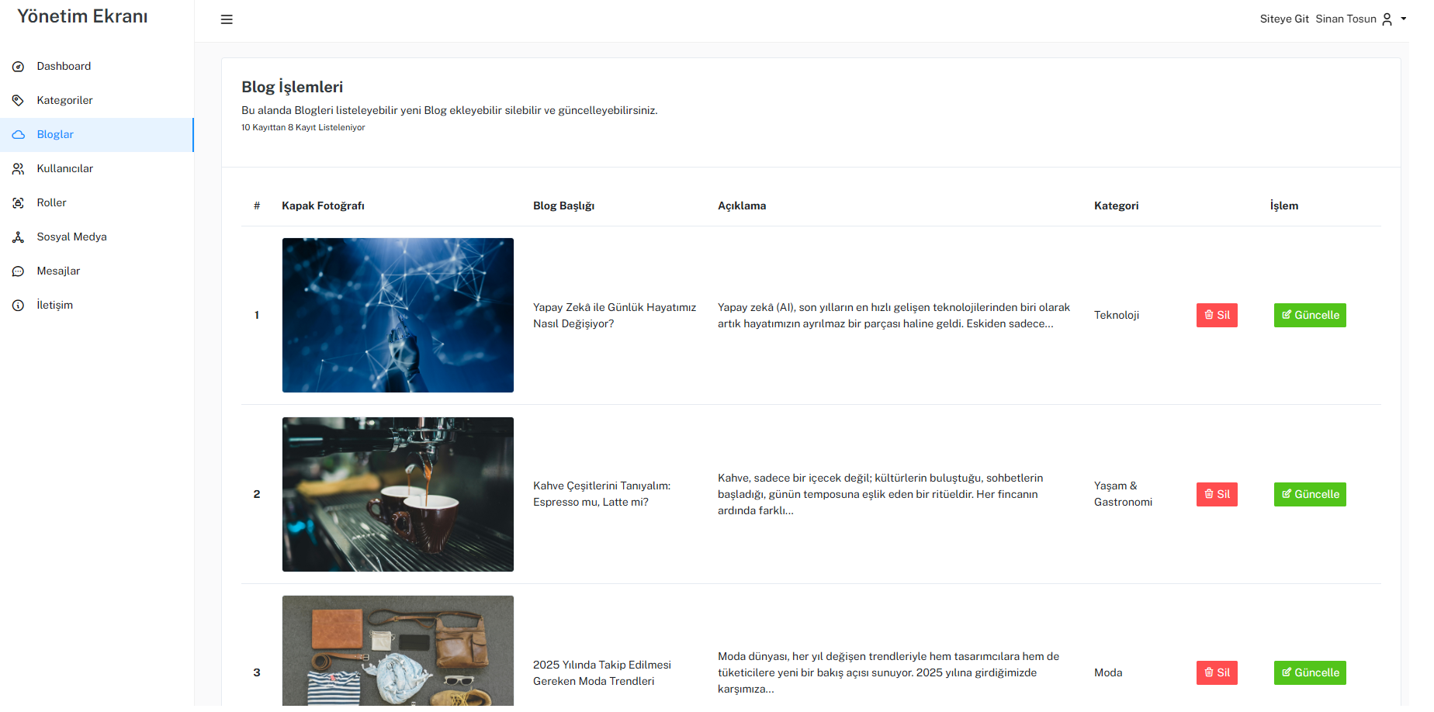Screen dimensions: 1434x712
Task: Click the İletişim info icon
Action: pos(19,306)
